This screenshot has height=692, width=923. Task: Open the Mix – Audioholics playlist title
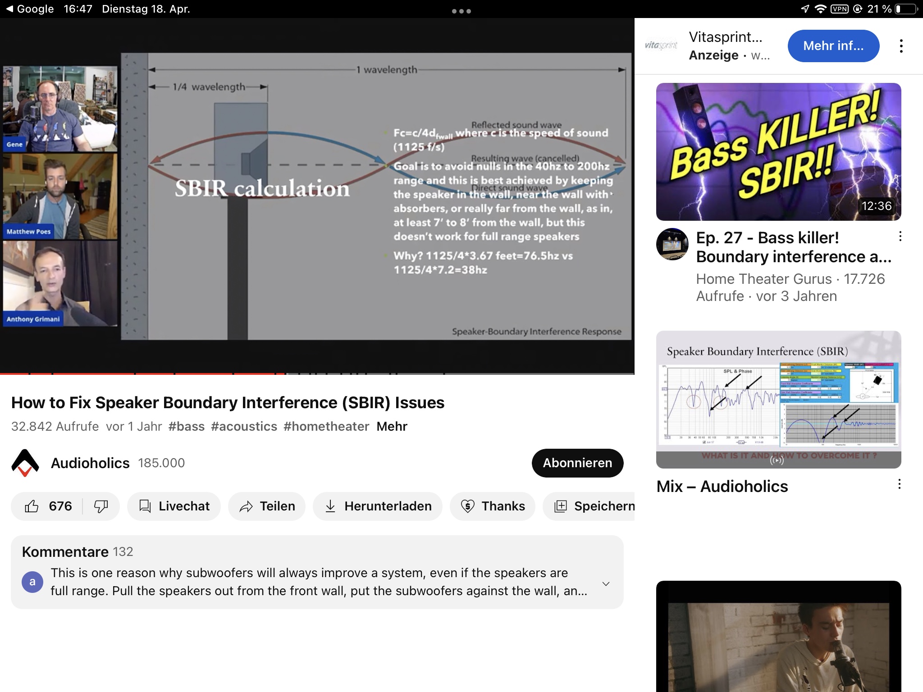[x=722, y=487]
